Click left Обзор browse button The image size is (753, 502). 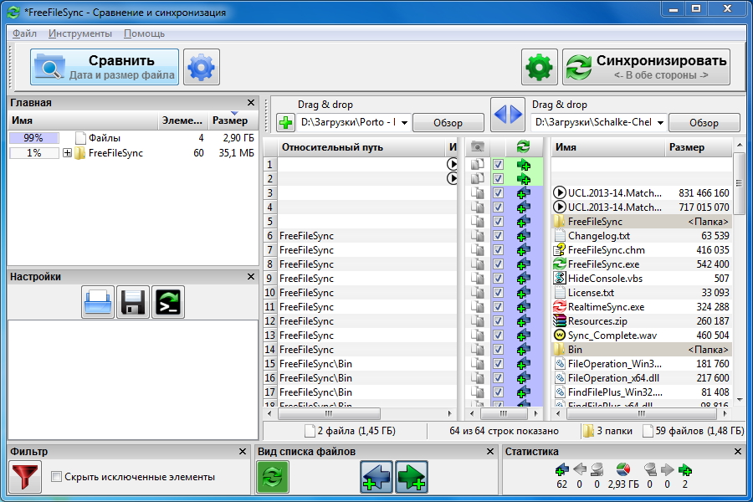(448, 123)
